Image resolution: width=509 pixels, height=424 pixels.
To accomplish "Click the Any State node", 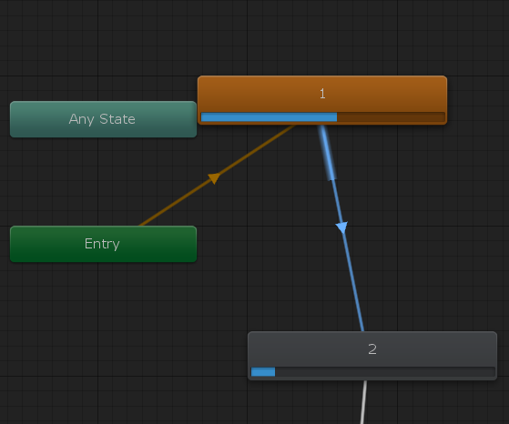I will (x=103, y=119).
